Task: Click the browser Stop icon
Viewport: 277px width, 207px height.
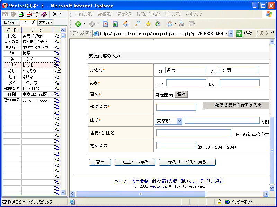Action: (x=106, y=24)
